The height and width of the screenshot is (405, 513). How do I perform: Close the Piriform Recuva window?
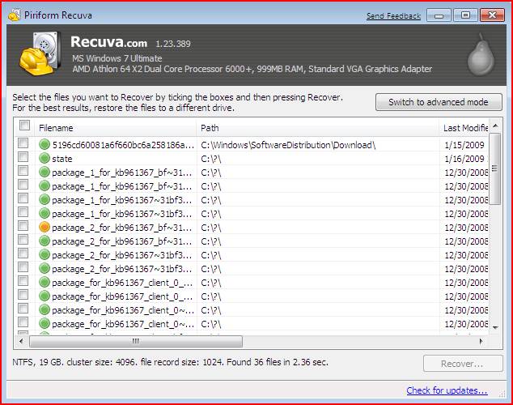(x=492, y=15)
